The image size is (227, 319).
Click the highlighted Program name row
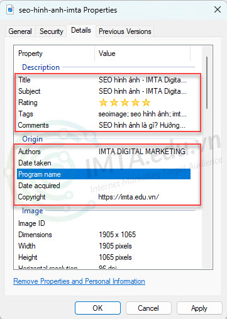click(104, 174)
